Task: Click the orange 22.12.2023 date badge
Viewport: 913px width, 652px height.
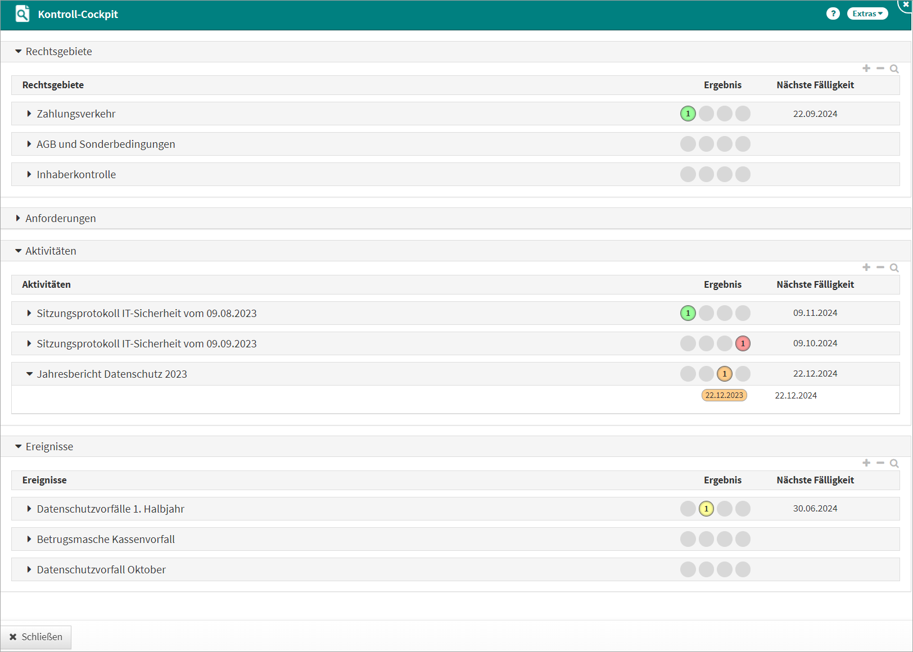Action: (724, 395)
